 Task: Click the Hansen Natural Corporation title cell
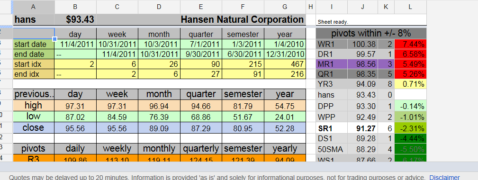(x=201, y=20)
